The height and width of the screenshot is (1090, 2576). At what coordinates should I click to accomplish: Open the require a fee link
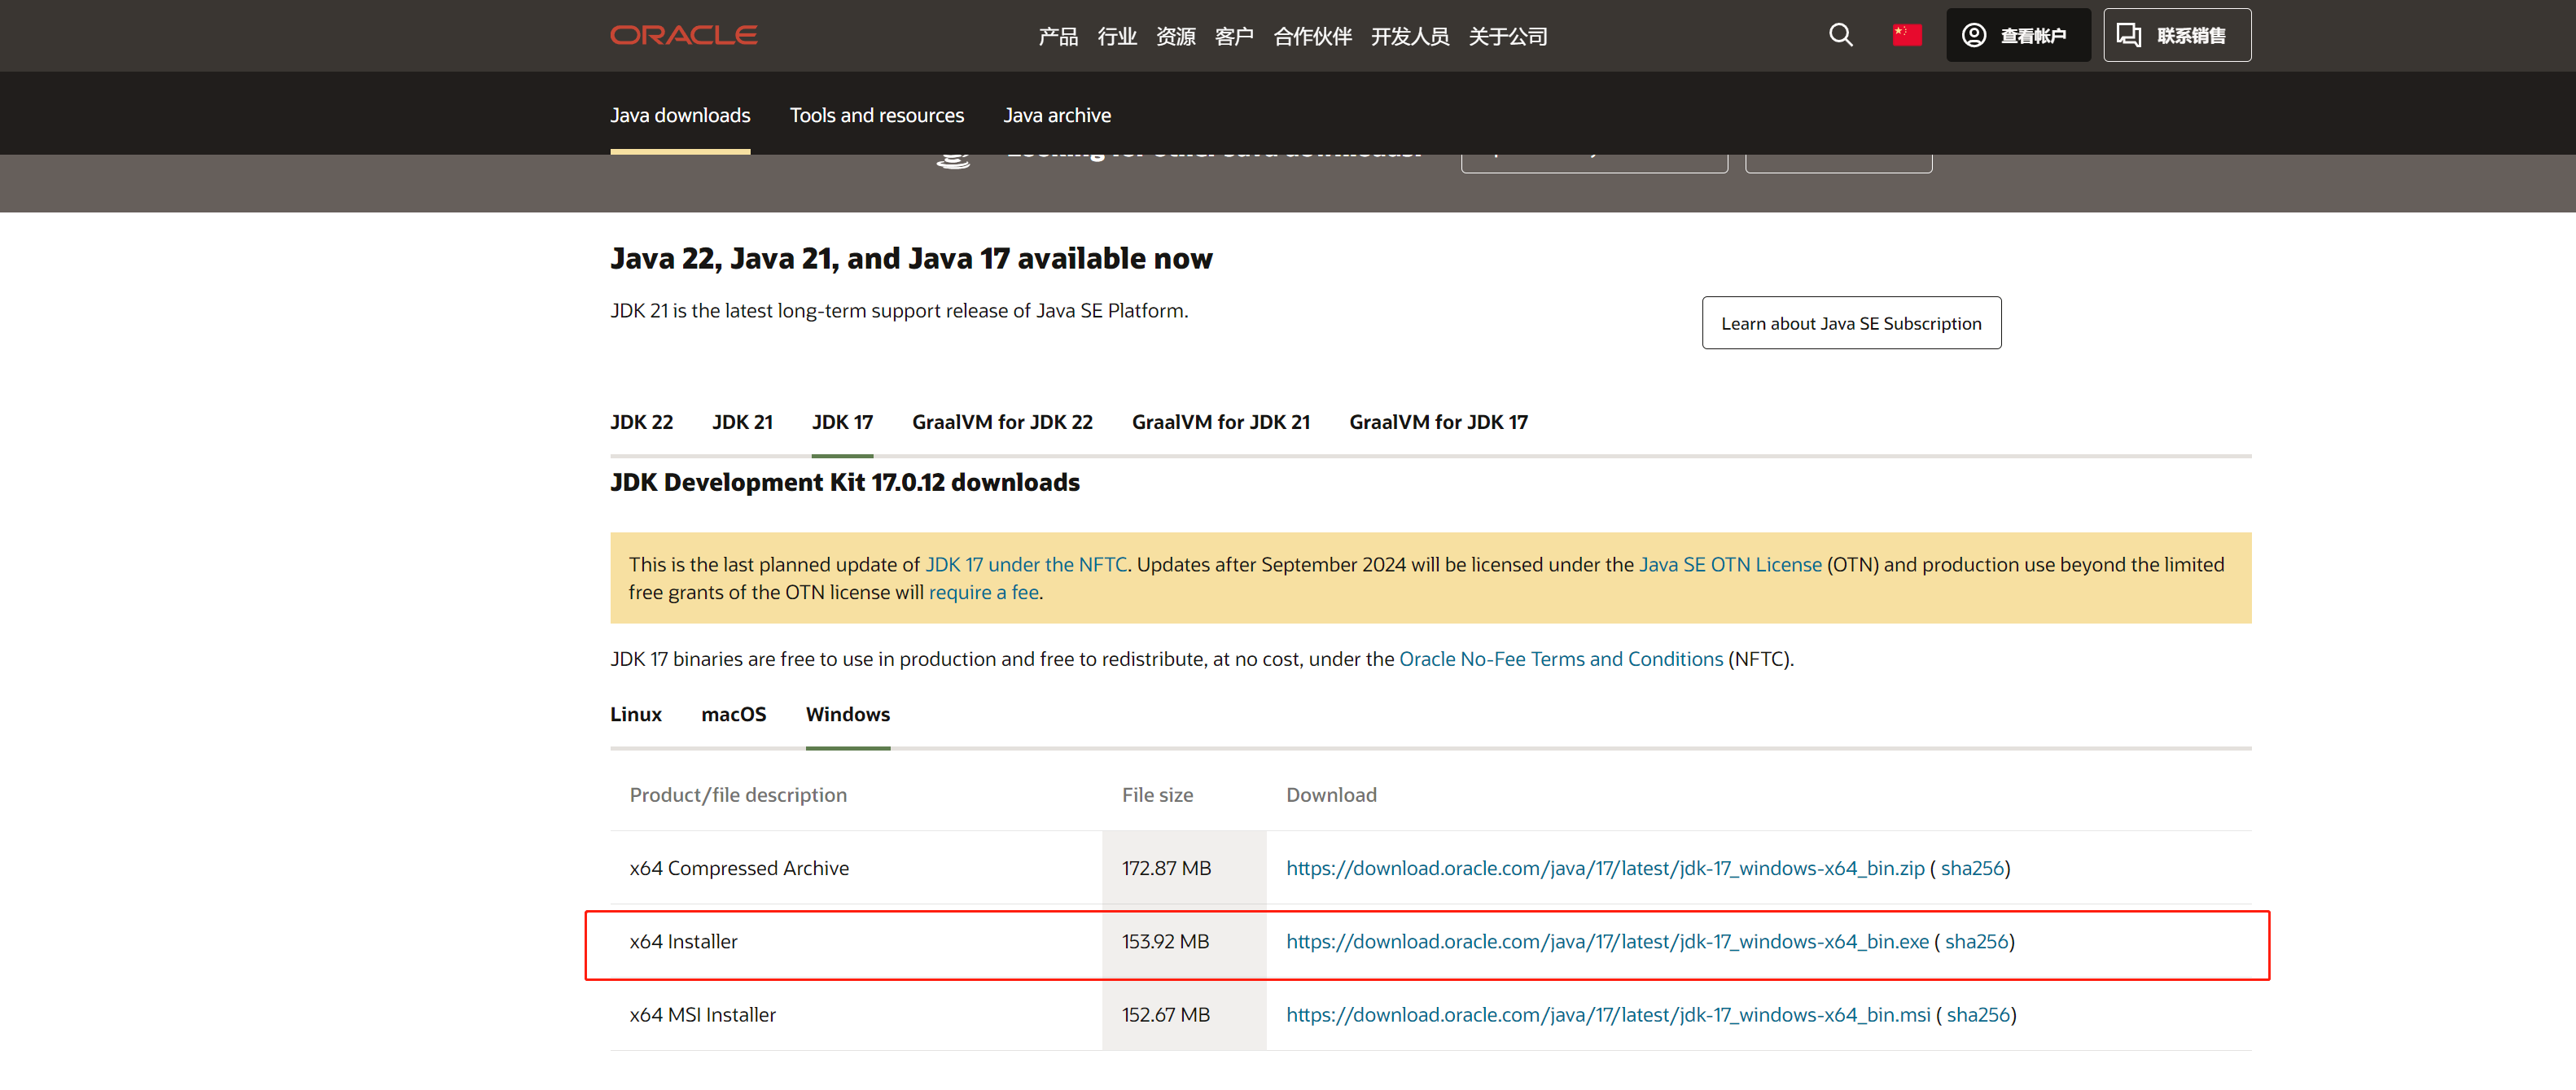point(983,592)
